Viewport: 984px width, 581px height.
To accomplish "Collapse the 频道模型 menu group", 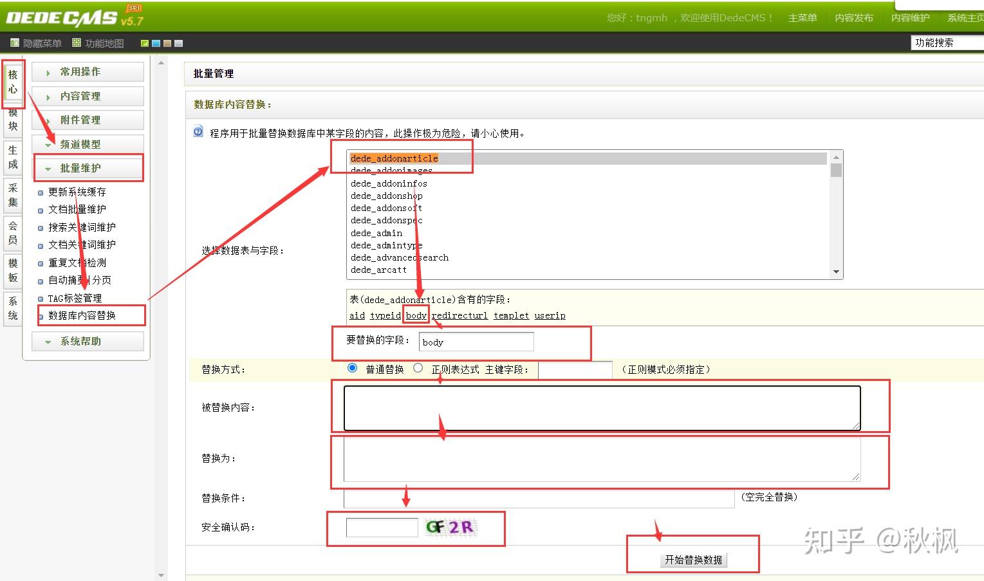I will point(88,144).
